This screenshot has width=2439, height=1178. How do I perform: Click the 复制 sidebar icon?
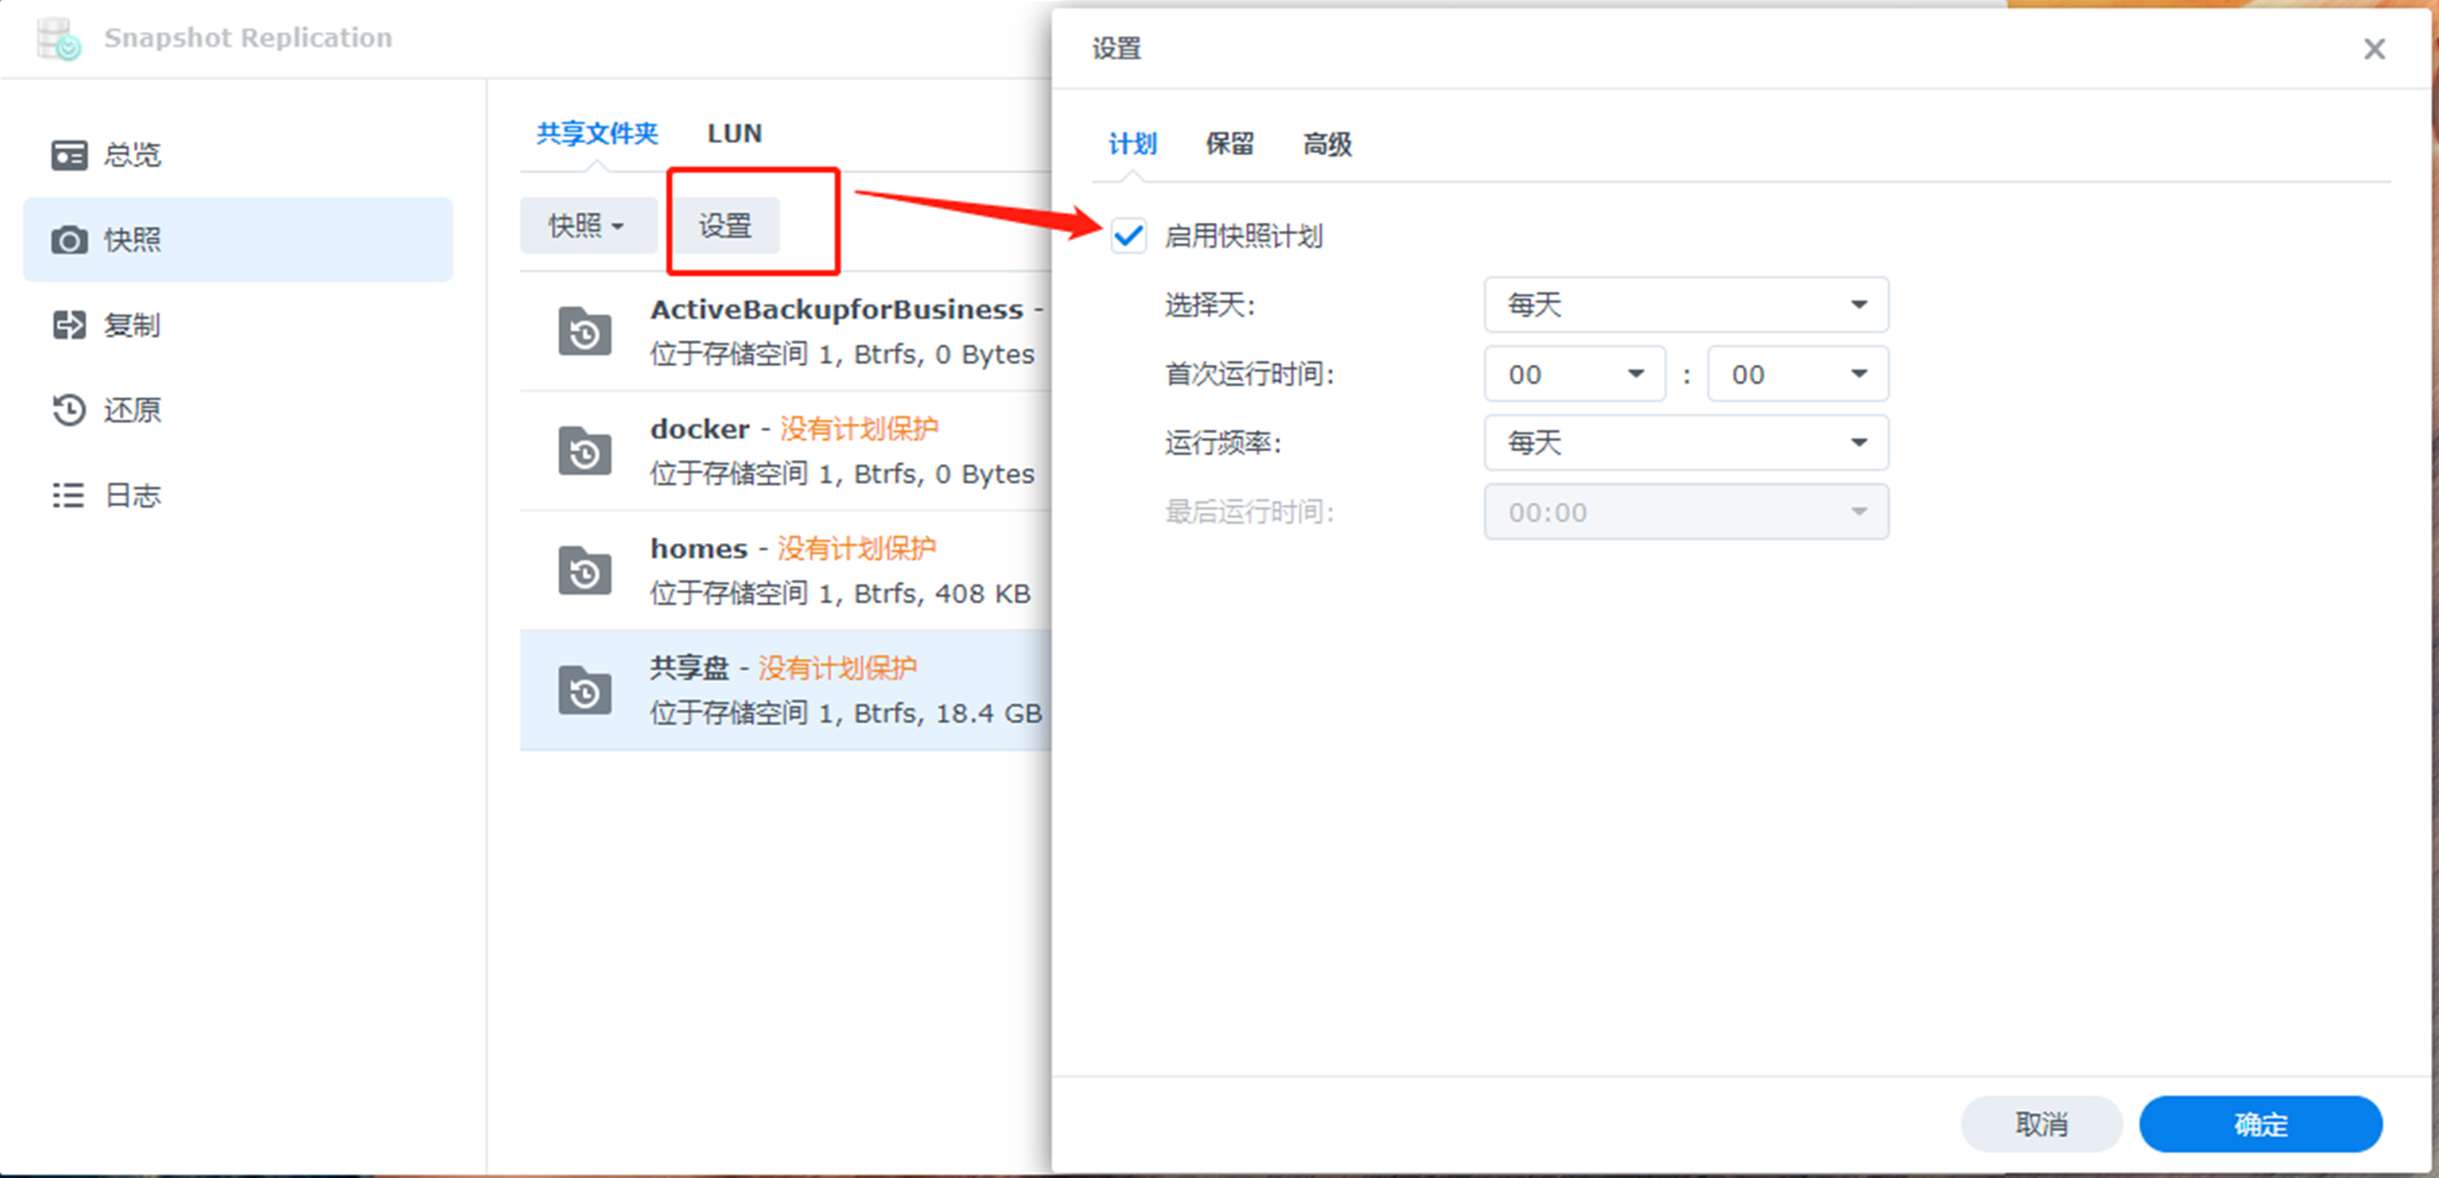(x=68, y=325)
